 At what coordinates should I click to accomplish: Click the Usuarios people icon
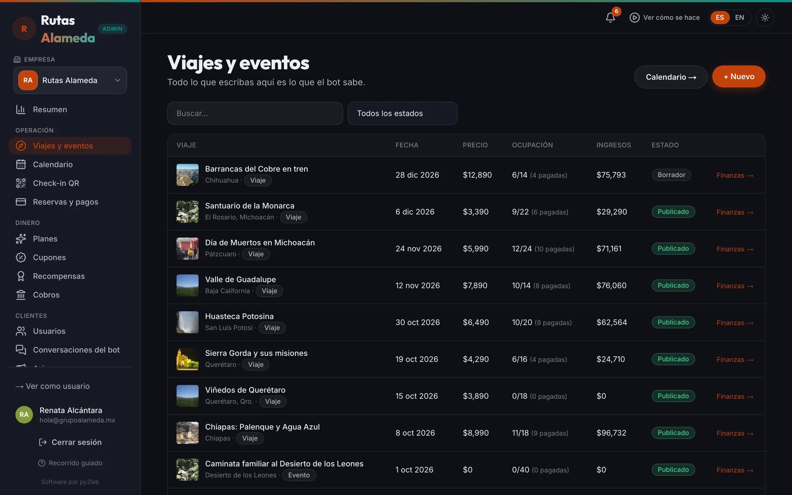point(21,331)
